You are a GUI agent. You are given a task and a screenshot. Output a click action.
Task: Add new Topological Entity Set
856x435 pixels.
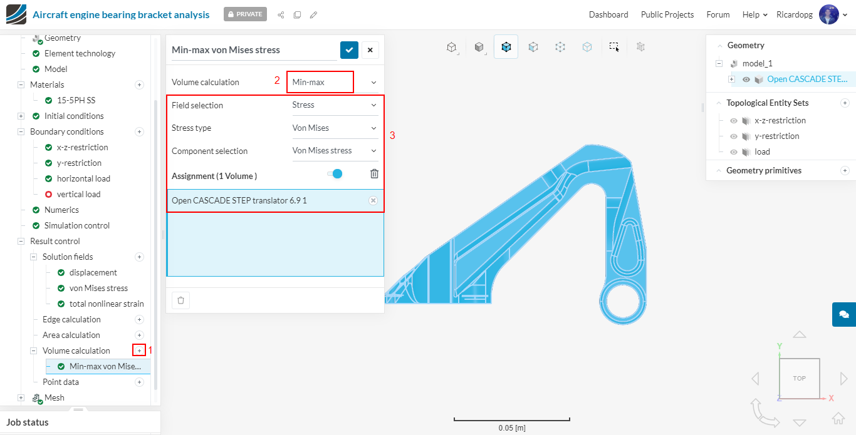click(845, 103)
